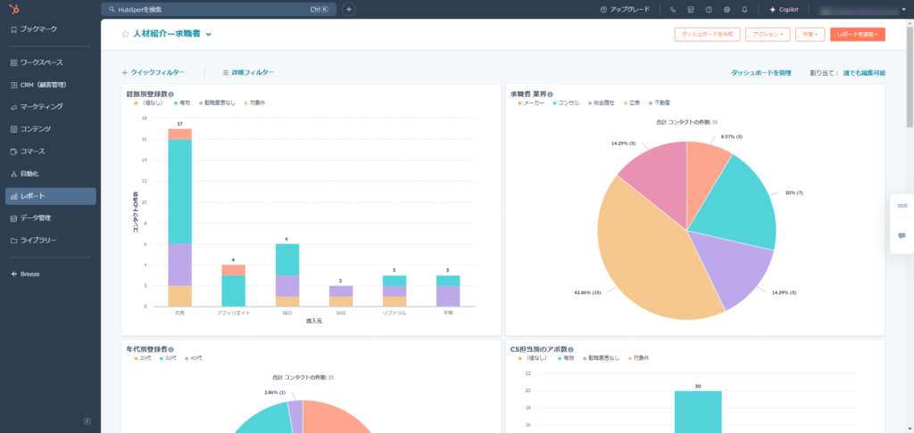
Task: Add a クイックフィルター
Action: point(154,73)
